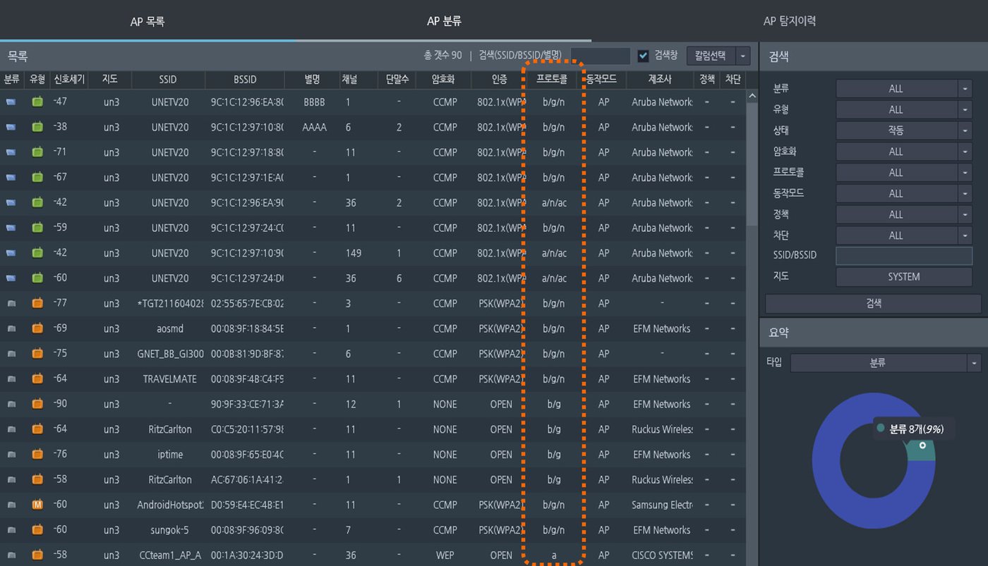Screen dimensions: 988x566
Task: Click the SSID/BSSID input field
Action: 904,255
